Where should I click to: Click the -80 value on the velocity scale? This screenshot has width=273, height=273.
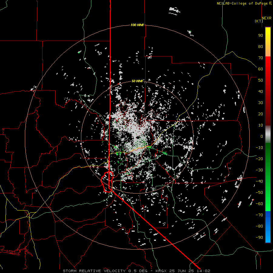[259, 226]
